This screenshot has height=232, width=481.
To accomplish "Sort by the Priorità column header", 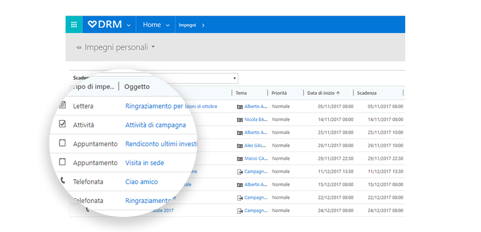I will [x=279, y=93].
